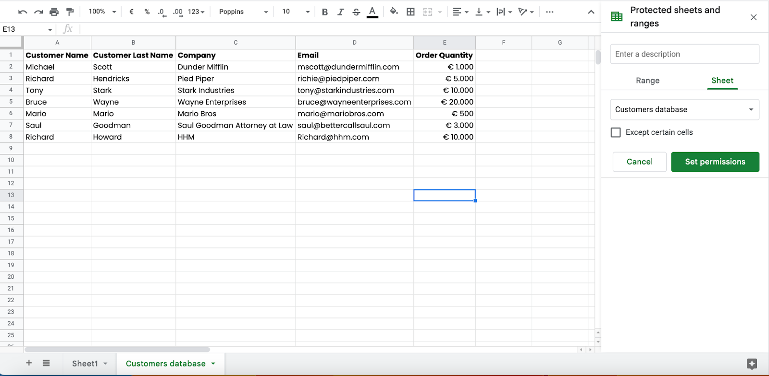Toggle strikethrough formatting
The width and height of the screenshot is (769, 376).
pyautogui.click(x=356, y=12)
